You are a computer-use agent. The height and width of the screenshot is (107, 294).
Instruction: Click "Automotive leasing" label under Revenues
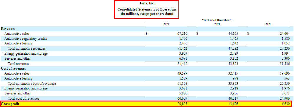(x=18, y=44)
